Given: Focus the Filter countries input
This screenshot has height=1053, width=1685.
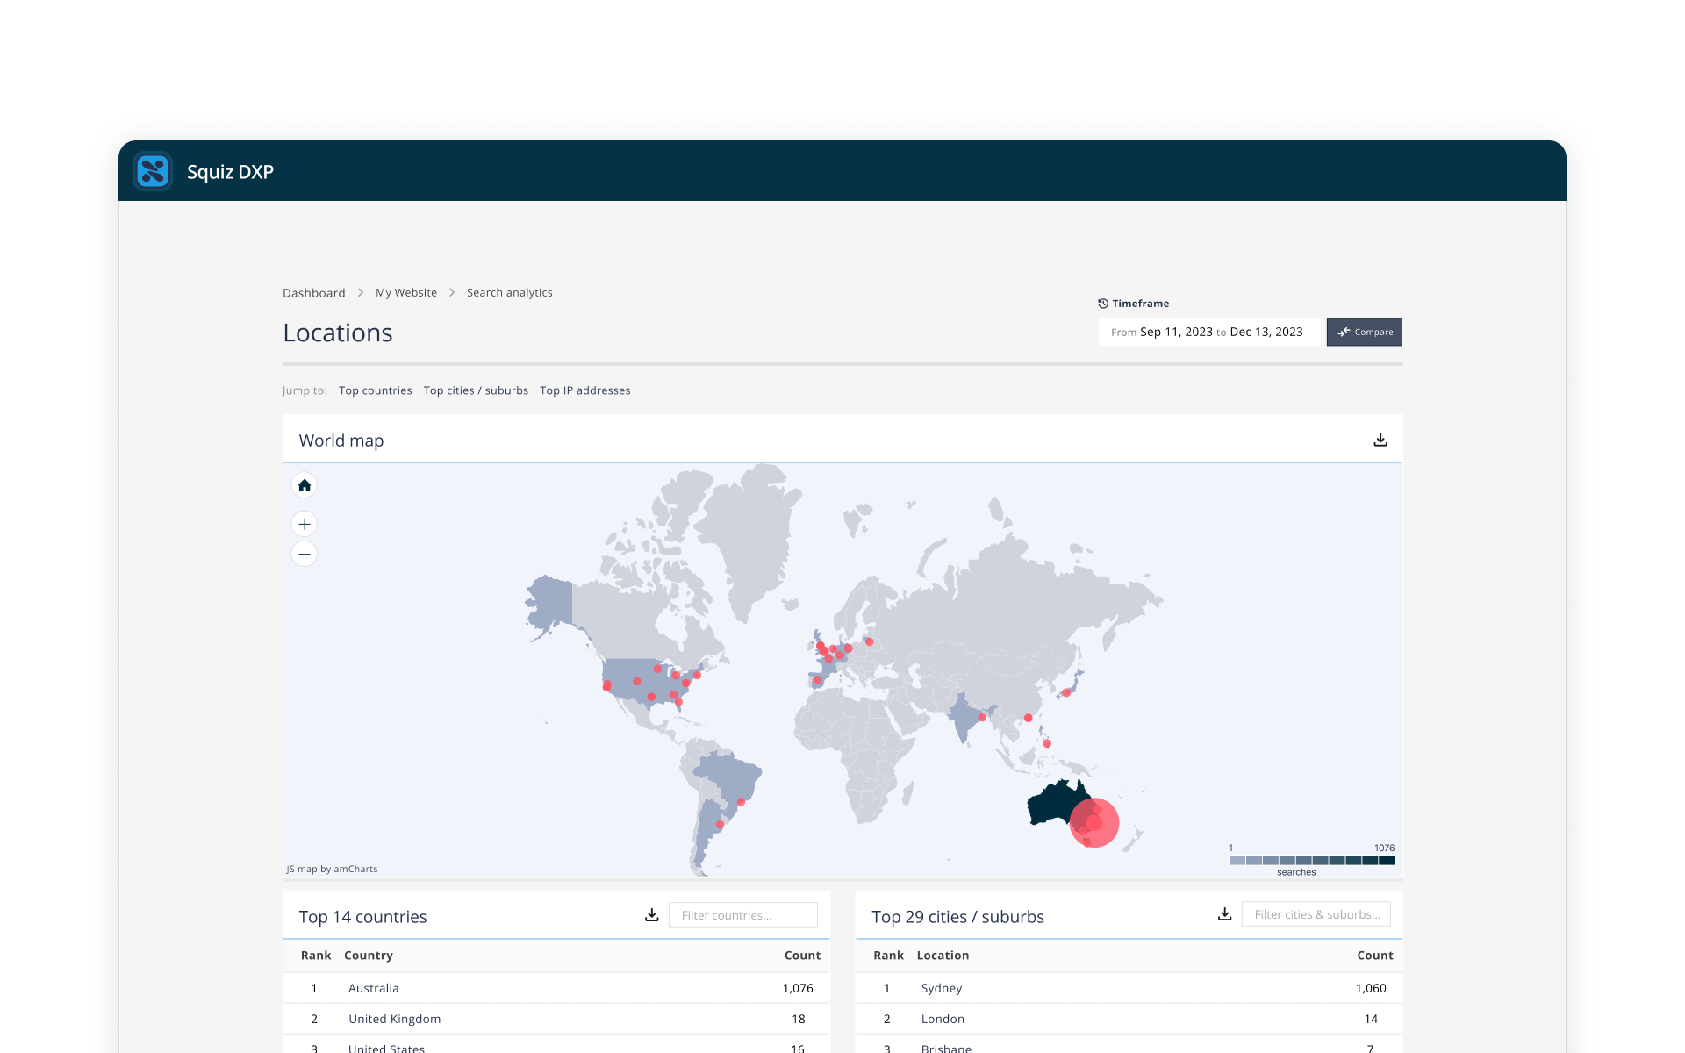Looking at the screenshot, I should pos(743,915).
